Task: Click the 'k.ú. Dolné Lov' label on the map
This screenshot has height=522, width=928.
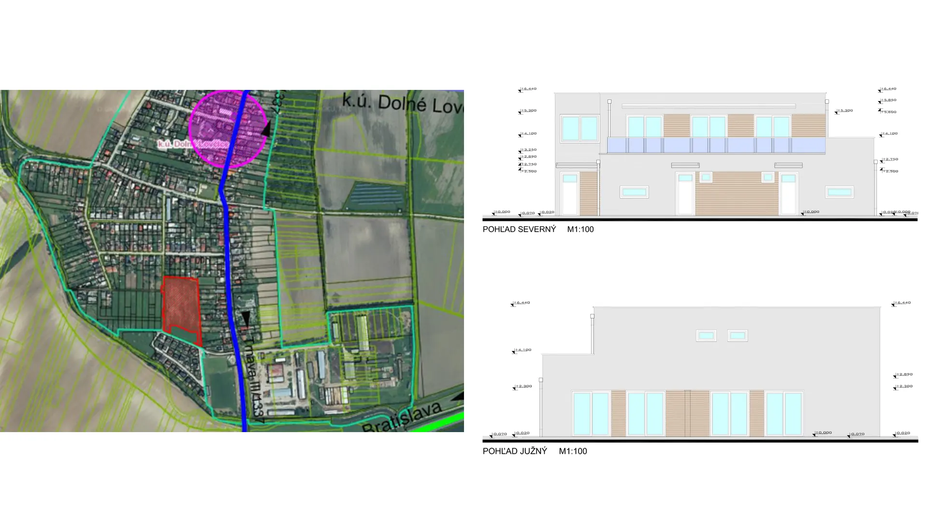Action: (403, 103)
